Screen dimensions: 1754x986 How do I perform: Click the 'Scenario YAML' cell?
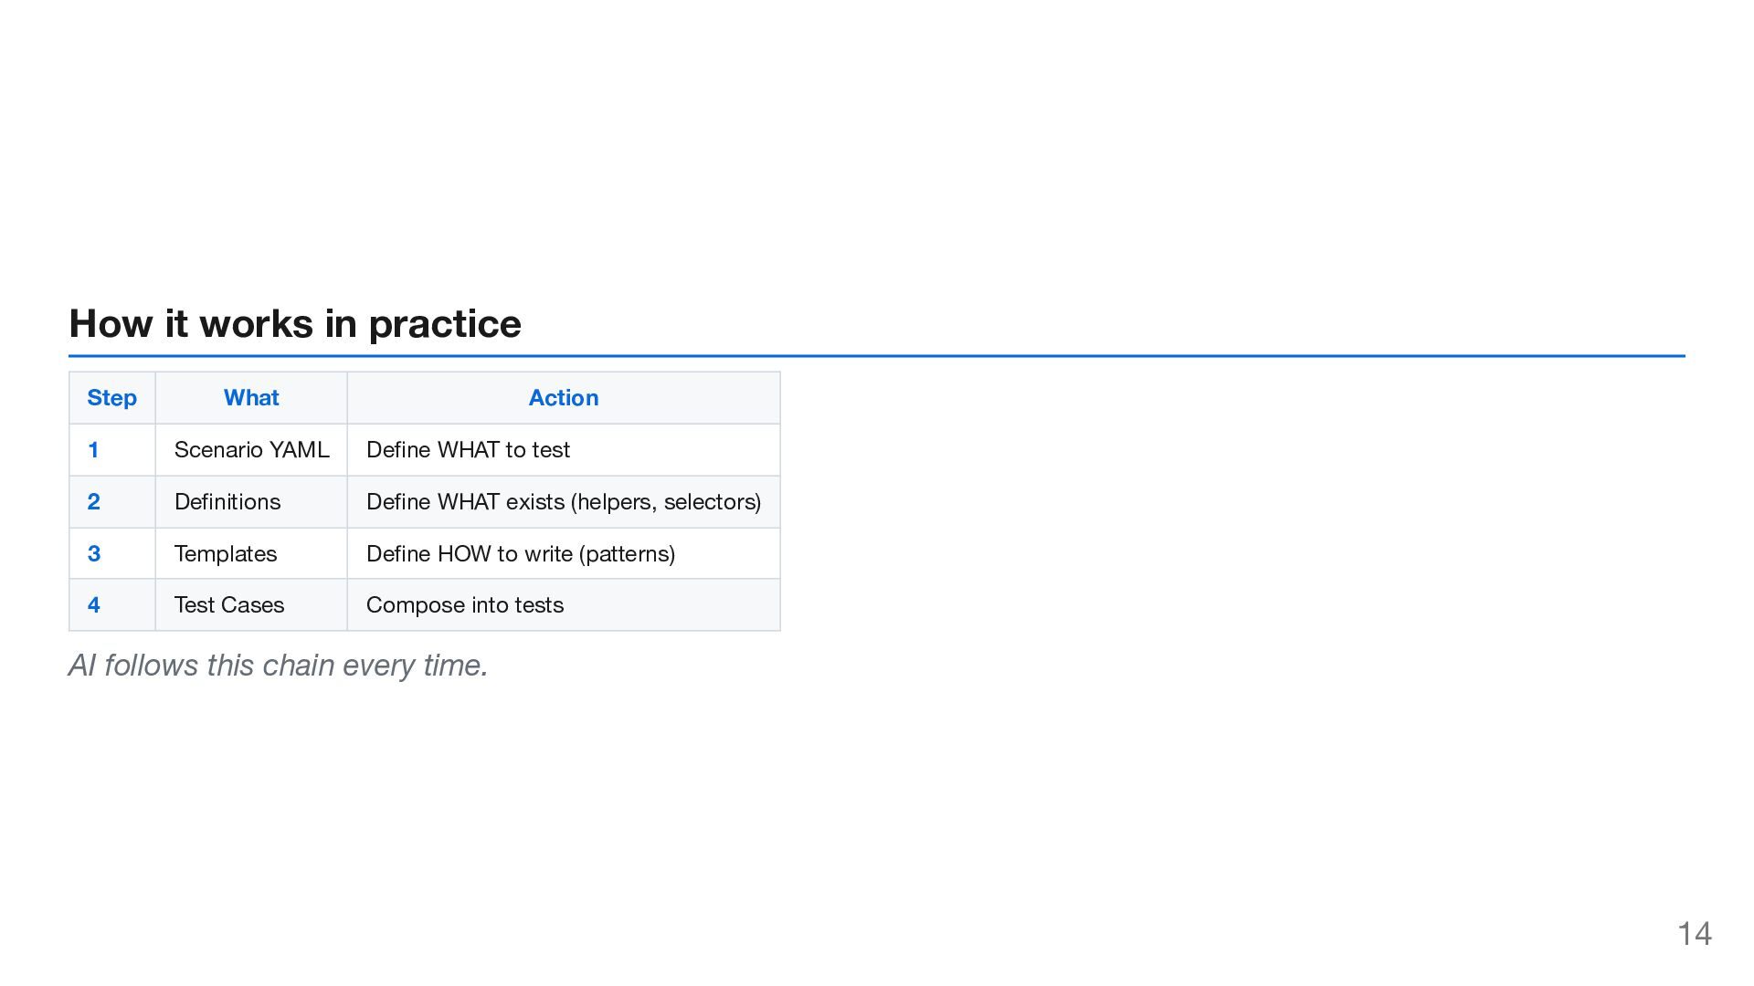point(251,450)
